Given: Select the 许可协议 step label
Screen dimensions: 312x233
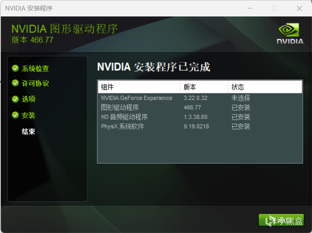Looking at the screenshot, I should [x=35, y=83].
